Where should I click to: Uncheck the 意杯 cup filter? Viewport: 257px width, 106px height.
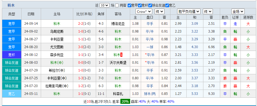coord(140,5)
